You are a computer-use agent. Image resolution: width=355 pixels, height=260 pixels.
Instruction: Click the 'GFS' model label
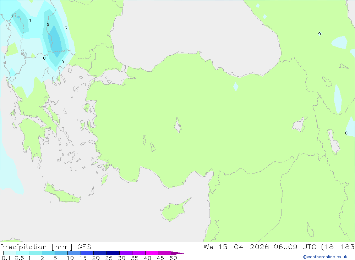tap(84, 247)
